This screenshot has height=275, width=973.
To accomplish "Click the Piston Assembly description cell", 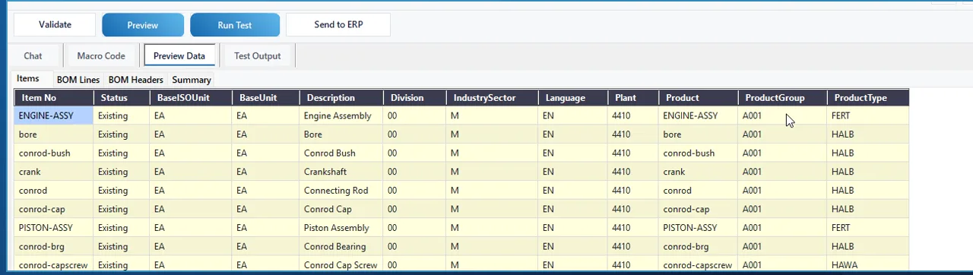I will (x=341, y=227).
